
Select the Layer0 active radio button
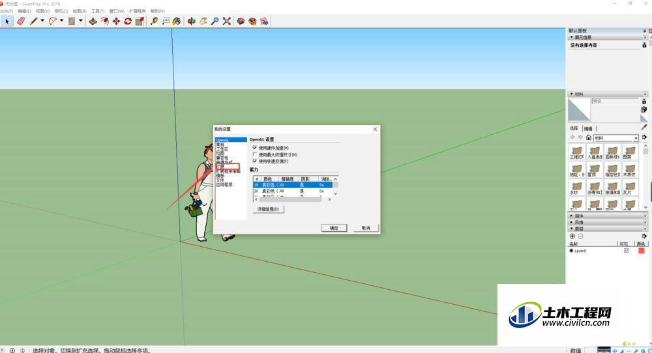tap(571, 251)
